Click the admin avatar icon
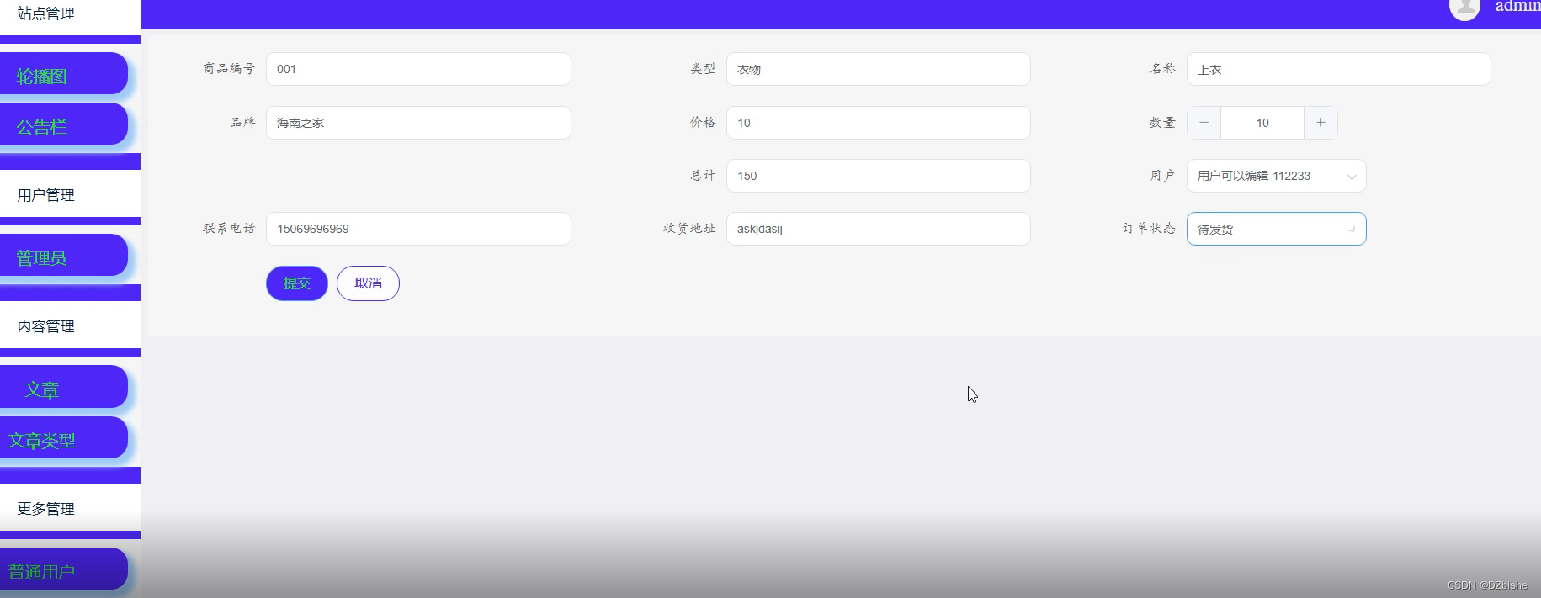The height and width of the screenshot is (598, 1541). pos(1464,8)
